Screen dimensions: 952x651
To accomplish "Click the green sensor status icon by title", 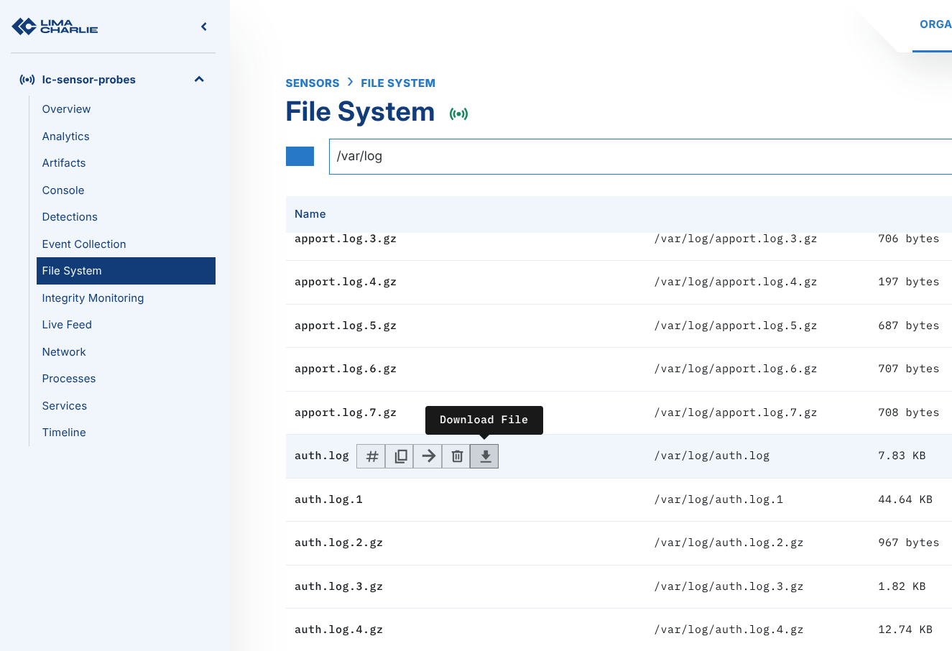I will pyautogui.click(x=458, y=114).
